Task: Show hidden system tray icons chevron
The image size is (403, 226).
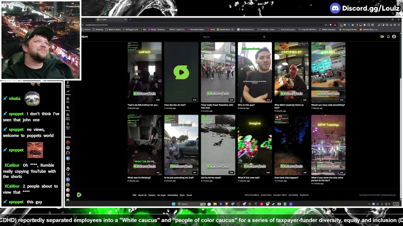Action: (369, 204)
